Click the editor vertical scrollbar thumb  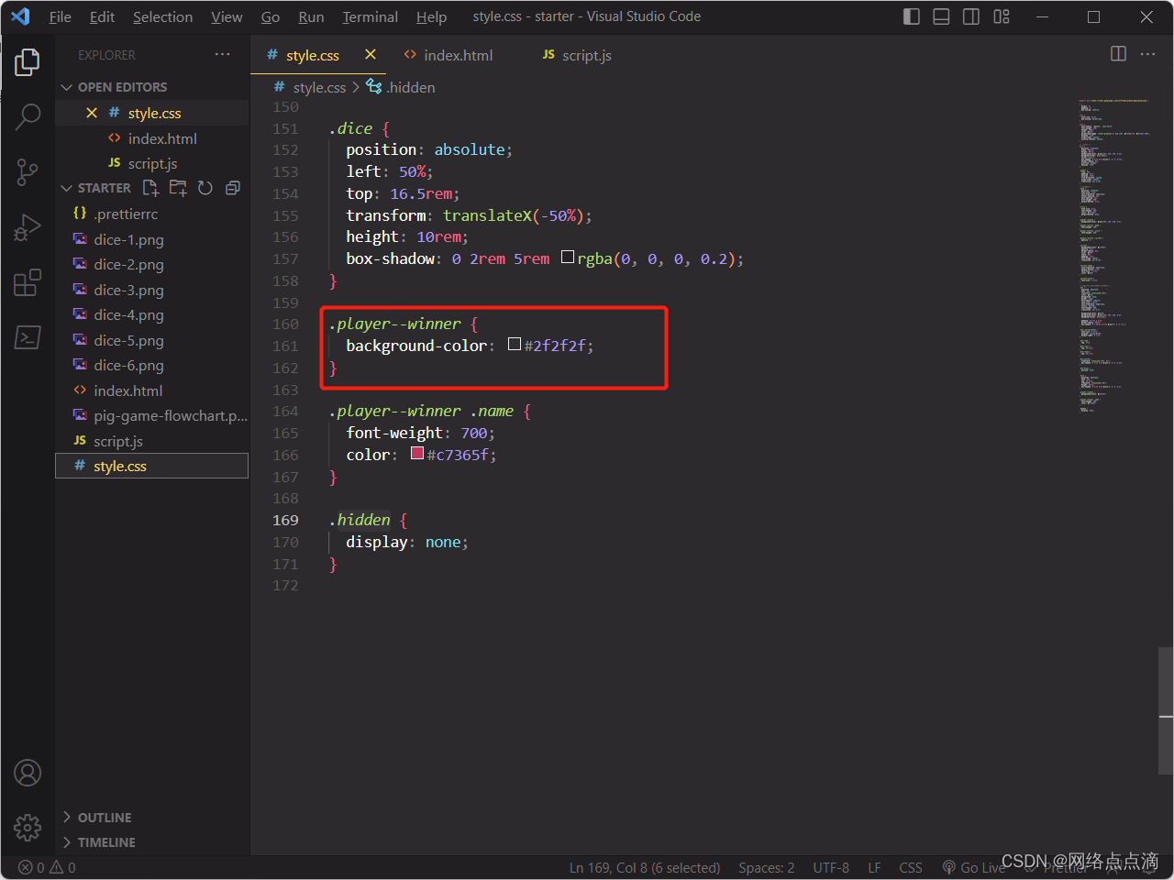[1166, 710]
